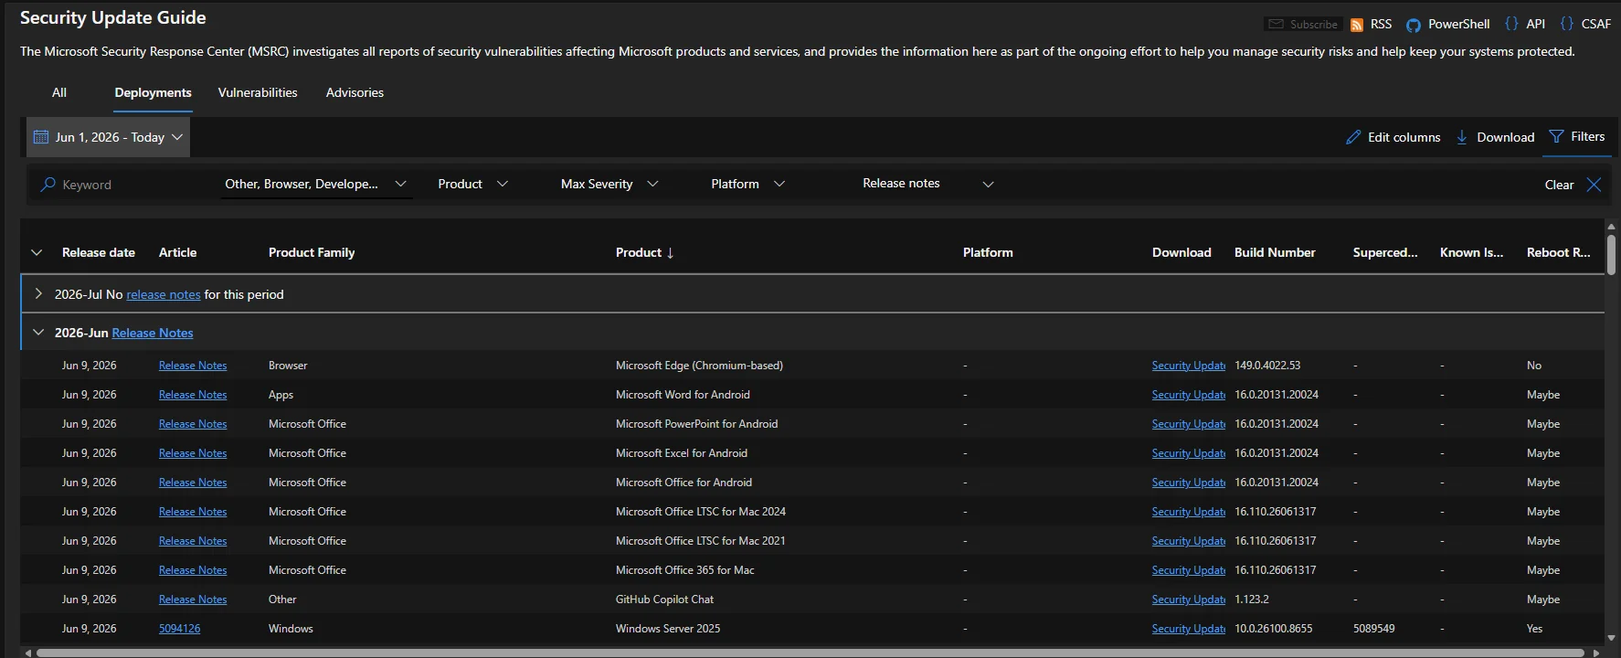The image size is (1621, 658).
Task: Open the Max Severity dropdown
Action: [x=609, y=184]
